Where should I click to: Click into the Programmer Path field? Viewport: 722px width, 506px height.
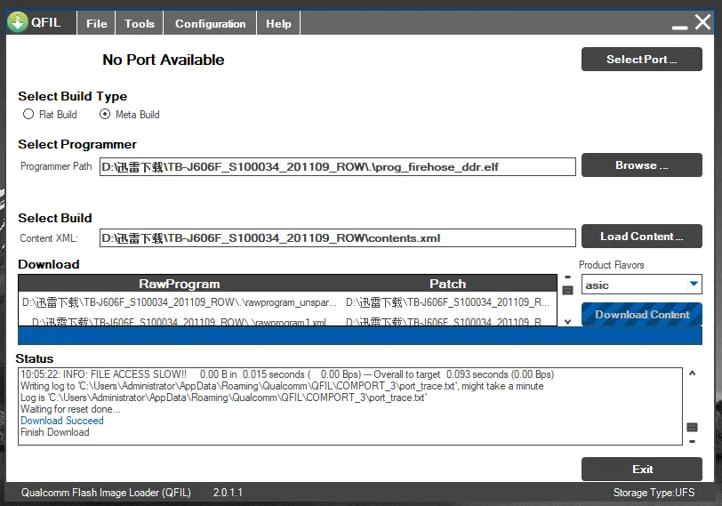(338, 166)
